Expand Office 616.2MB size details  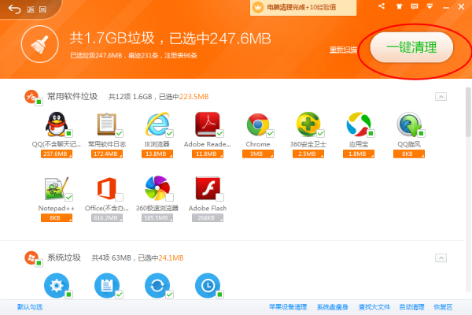[x=106, y=218]
